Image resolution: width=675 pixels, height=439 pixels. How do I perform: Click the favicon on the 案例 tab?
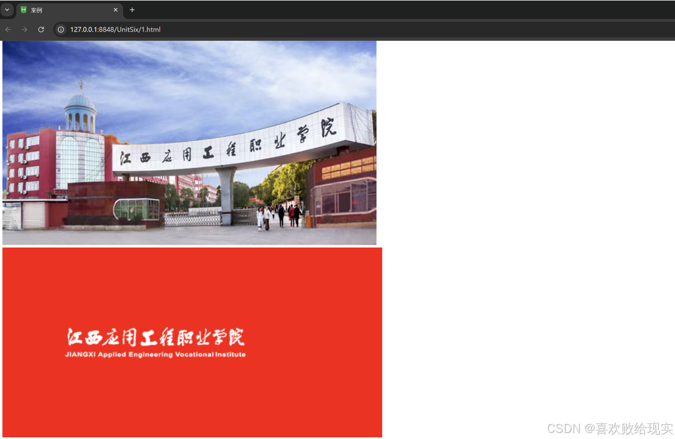pyautogui.click(x=23, y=10)
